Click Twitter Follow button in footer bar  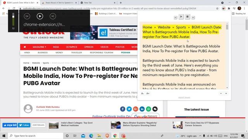(x=24, y=125)
